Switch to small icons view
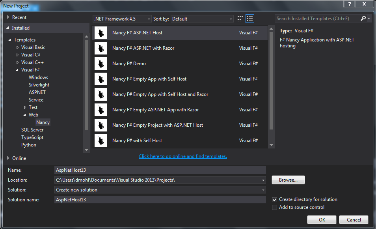376x229 pixels. (240, 19)
